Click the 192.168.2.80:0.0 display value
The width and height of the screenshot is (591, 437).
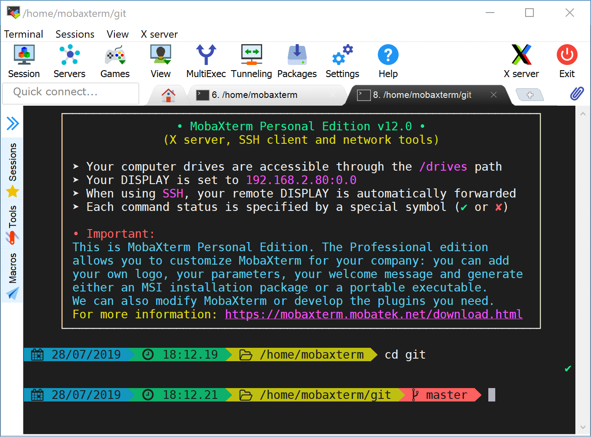[301, 180]
